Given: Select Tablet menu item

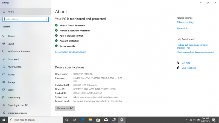Looking at the screenshot, I should (x=25, y=90).
